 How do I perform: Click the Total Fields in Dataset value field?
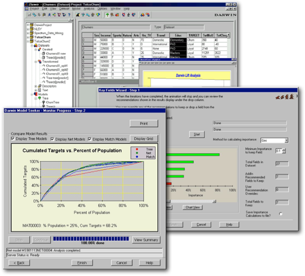[x=282, y=164]
